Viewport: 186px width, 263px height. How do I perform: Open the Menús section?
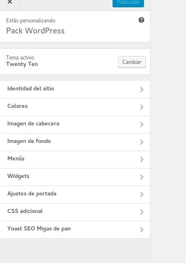[x=75, y=160]
